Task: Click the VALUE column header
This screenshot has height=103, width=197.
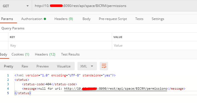Action: [x=118, y=37]
